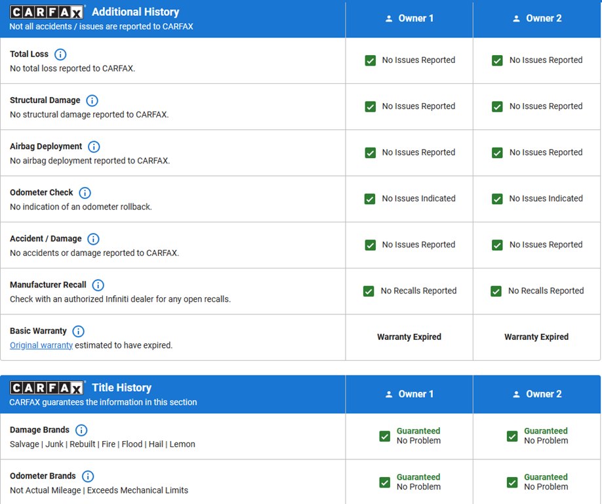Click Airbag Deployment Owner 2 green checkmark
The image size is (602, 504).
(x=497, y=152)
